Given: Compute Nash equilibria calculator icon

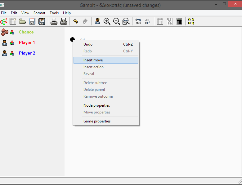Looking at the screenshot, I should [179, 21].
